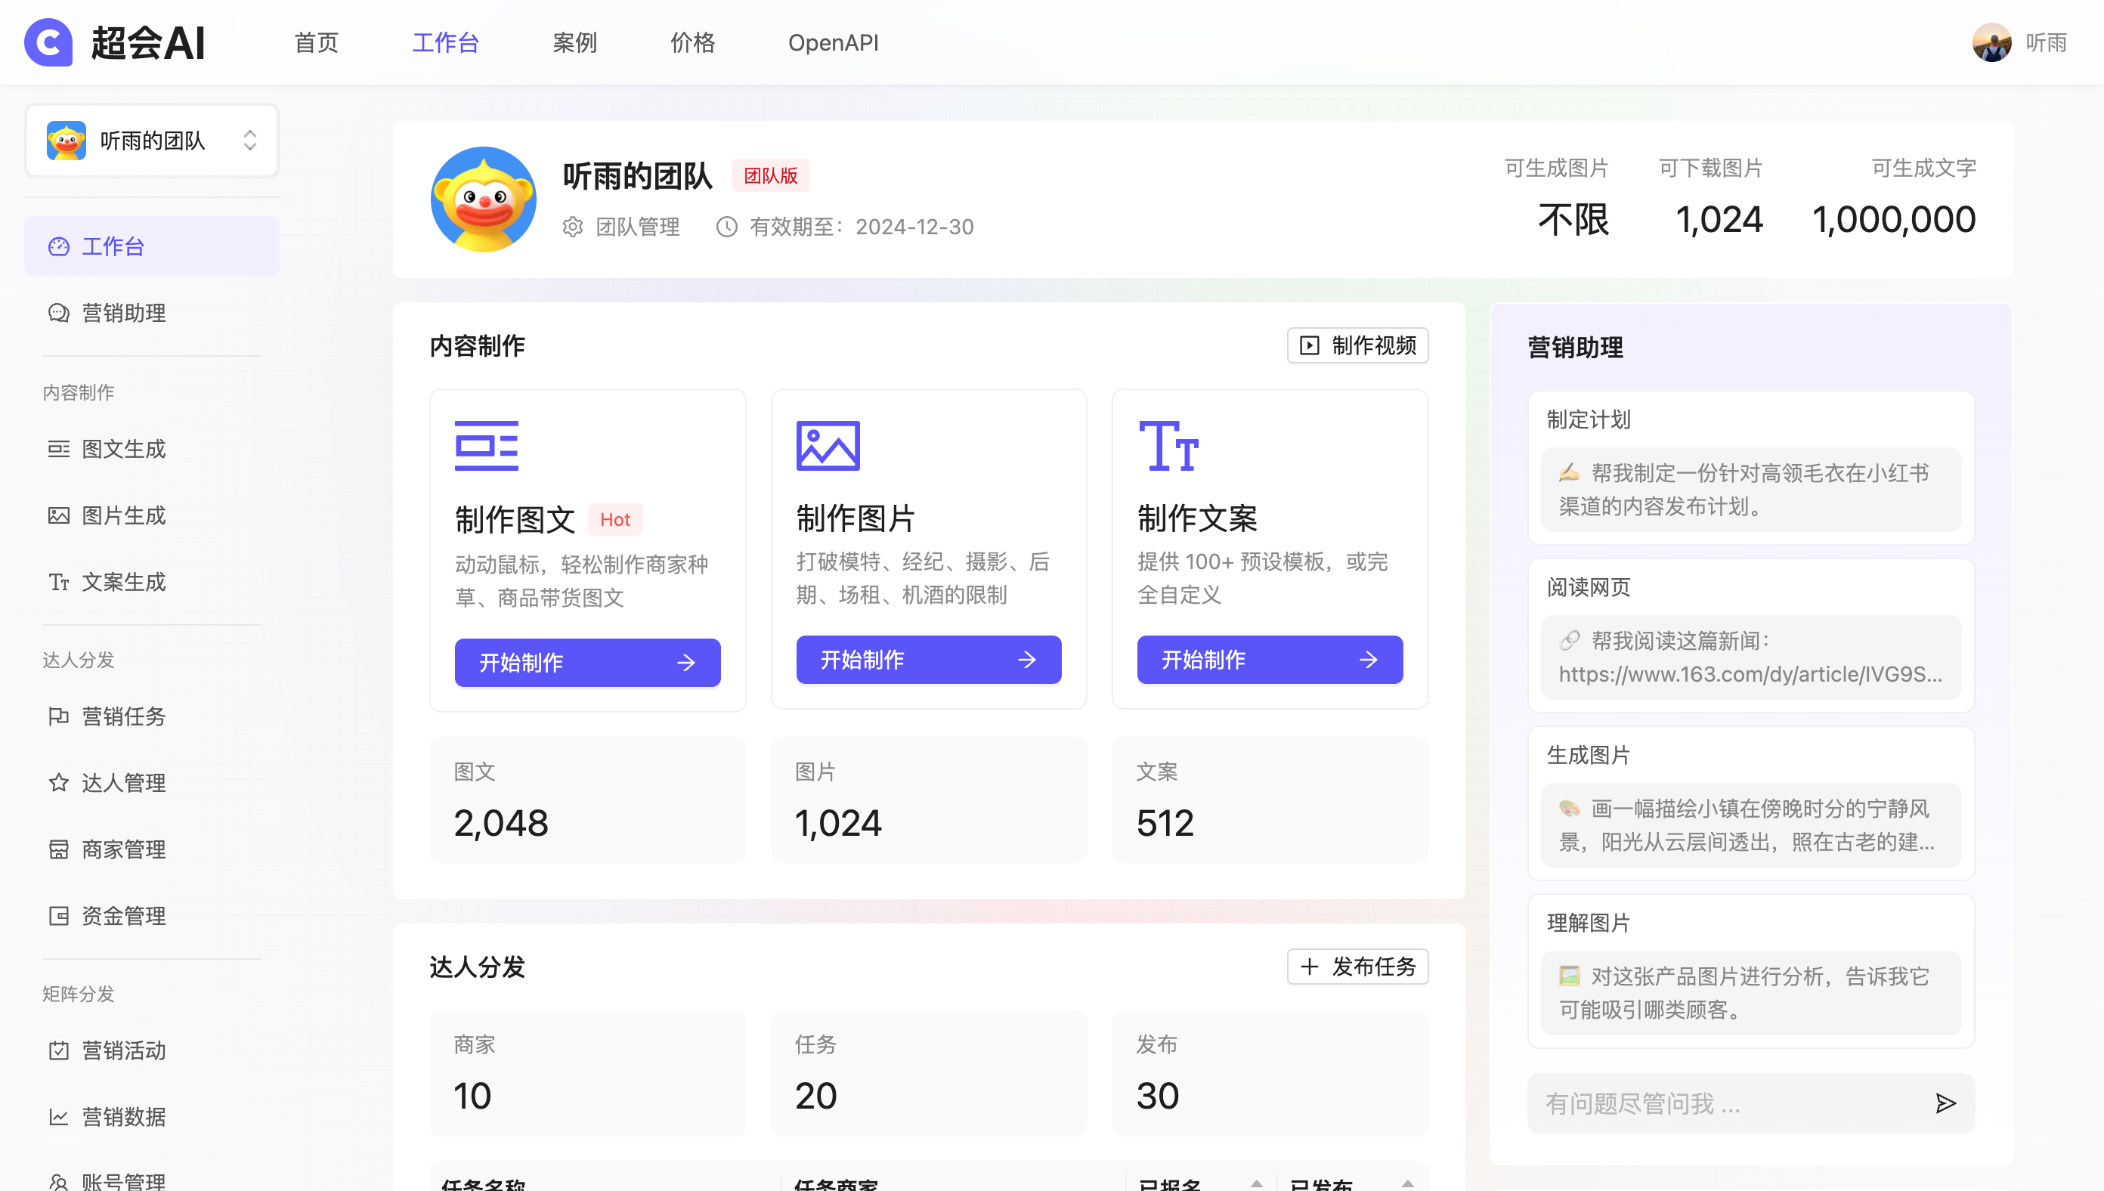Screen dimensions: 2104x1191
Task: Click the 超会AI logo icon
Action: click(x=48, y=42)
